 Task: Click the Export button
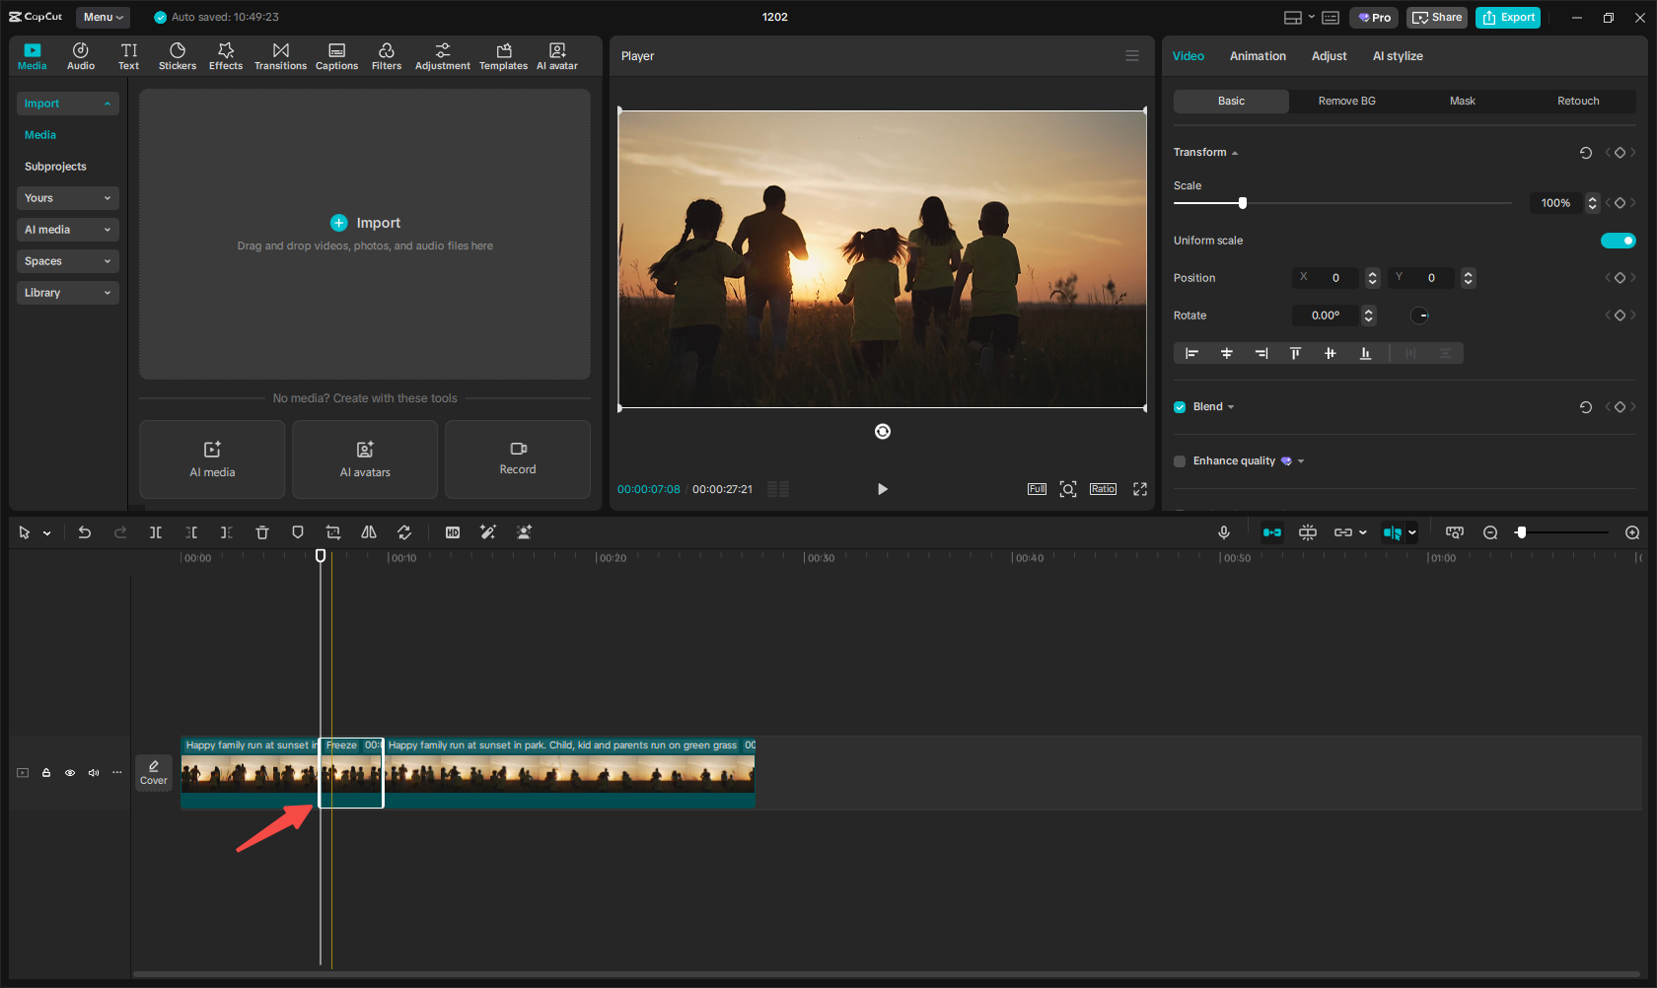point(1507,17)
